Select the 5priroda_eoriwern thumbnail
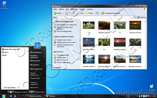 click(x=89, y=59)
